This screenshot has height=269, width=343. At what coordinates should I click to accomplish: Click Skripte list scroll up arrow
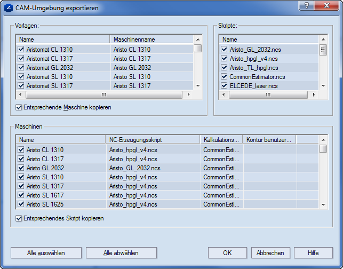point(323,39)
